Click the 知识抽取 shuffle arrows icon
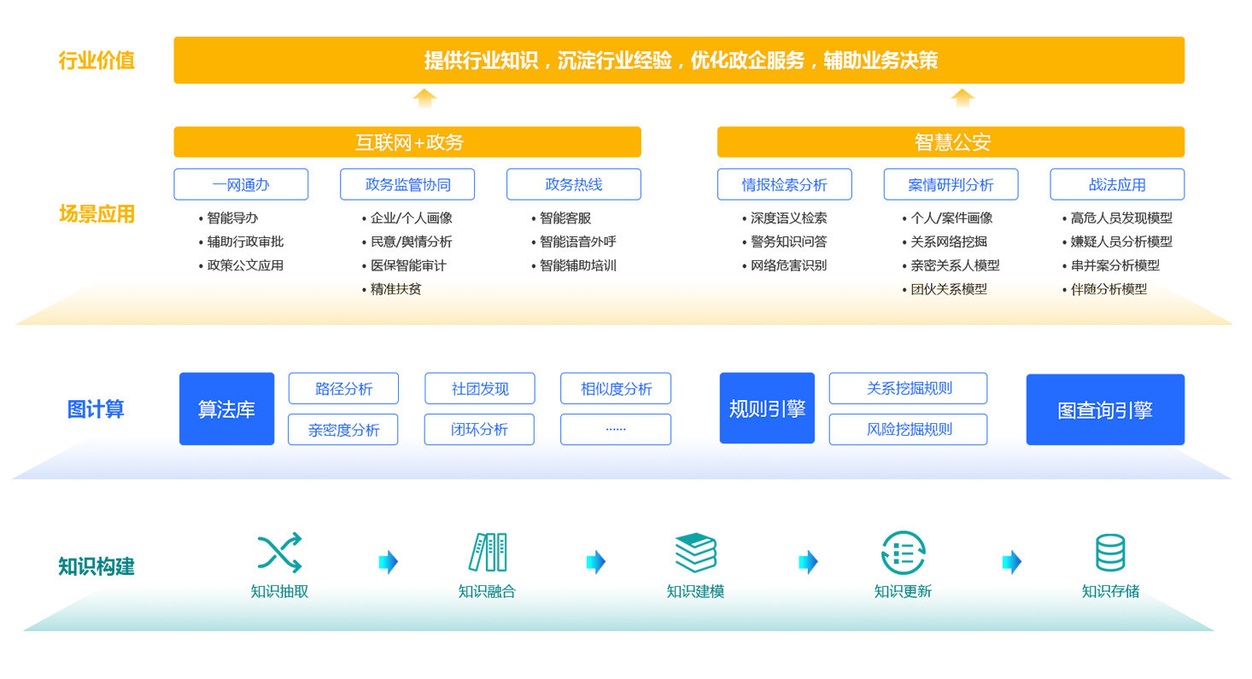This screenshot has width=1252, height=679. 279,553
